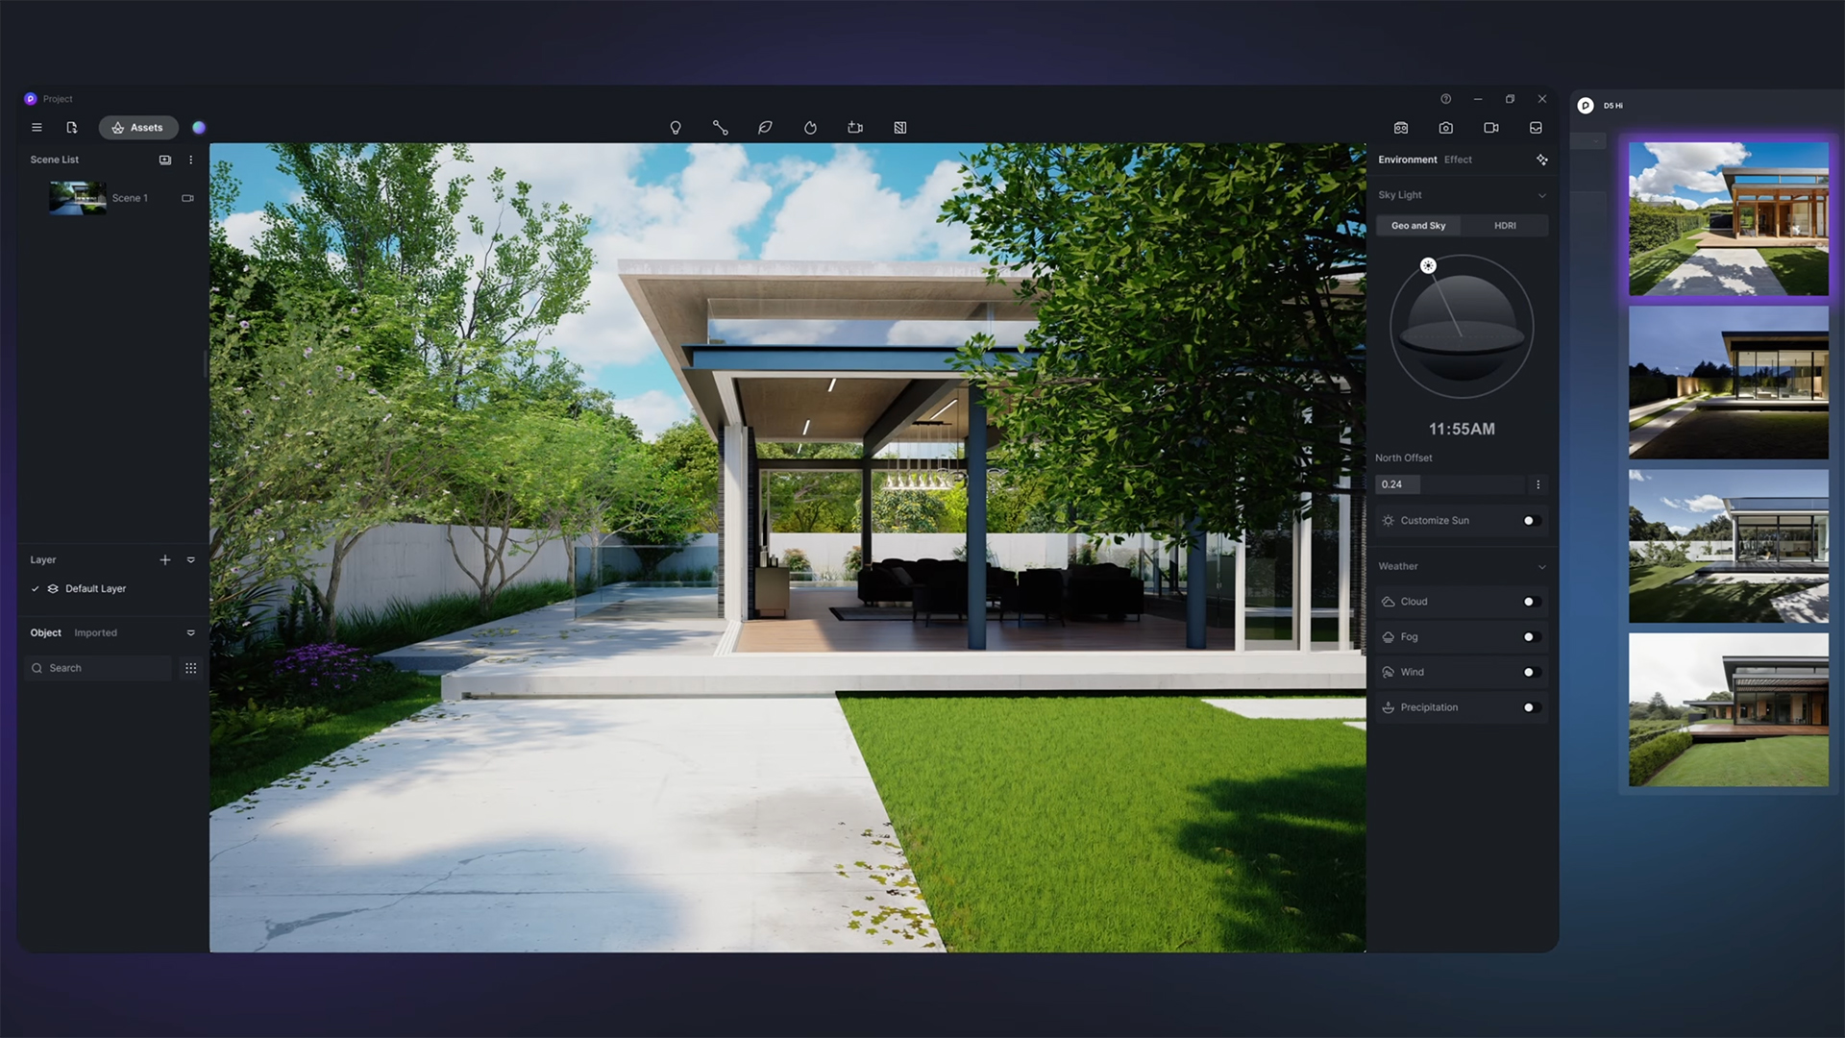Click the hamburger menu icon
Viewport: 1845px width, 1038px height.
[x=37, y=128]
